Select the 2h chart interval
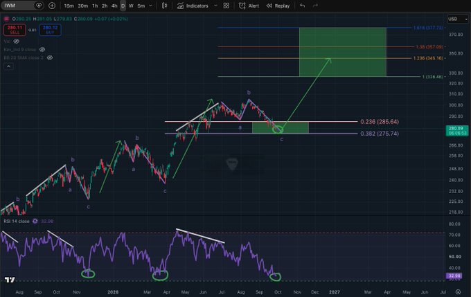This screenshot has width=471, height=297. click(105, 6)
